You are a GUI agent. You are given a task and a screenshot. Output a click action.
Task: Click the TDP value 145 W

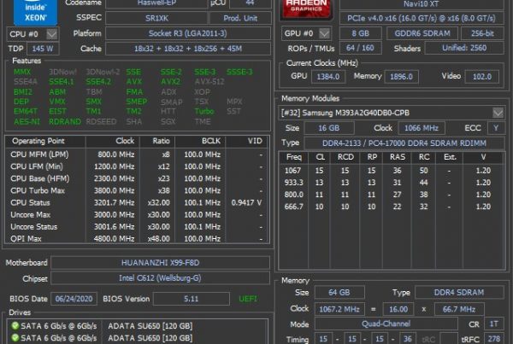[x=43, y=49]
